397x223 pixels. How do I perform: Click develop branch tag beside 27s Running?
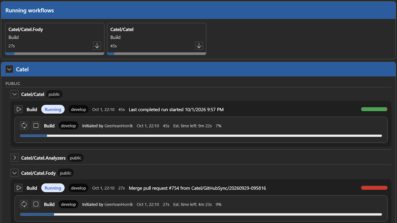tap(78, 188)
